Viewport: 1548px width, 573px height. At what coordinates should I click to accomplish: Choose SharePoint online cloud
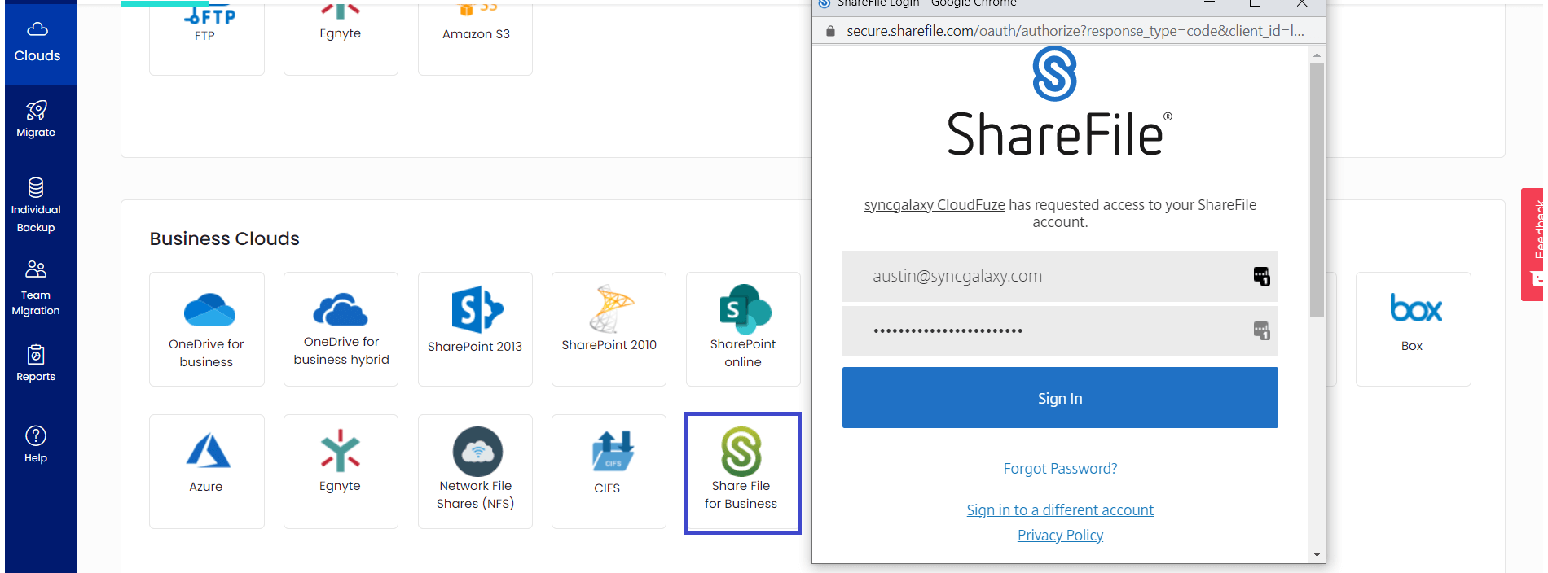tap(743, 329)
